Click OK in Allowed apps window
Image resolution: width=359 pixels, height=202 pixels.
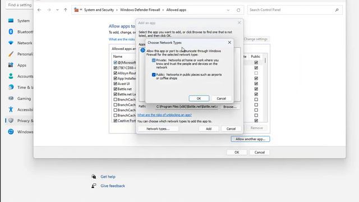237,152
